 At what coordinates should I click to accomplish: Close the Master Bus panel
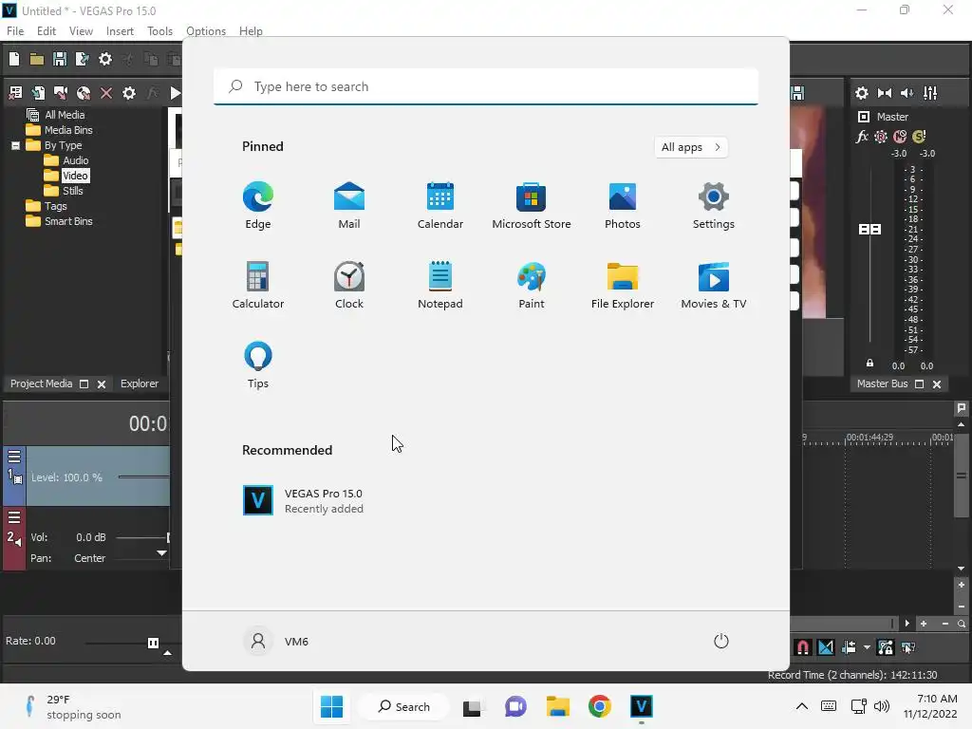click(x=937, y=384)
